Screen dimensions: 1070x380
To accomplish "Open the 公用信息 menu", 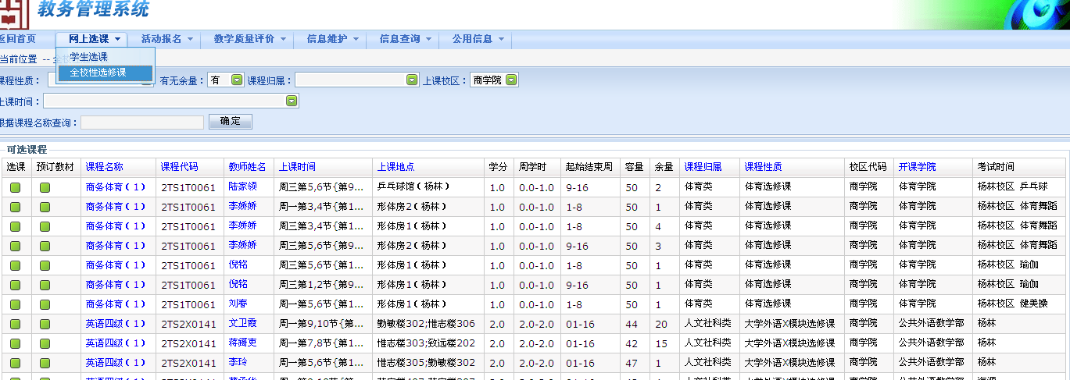I will tap(478, 39).
